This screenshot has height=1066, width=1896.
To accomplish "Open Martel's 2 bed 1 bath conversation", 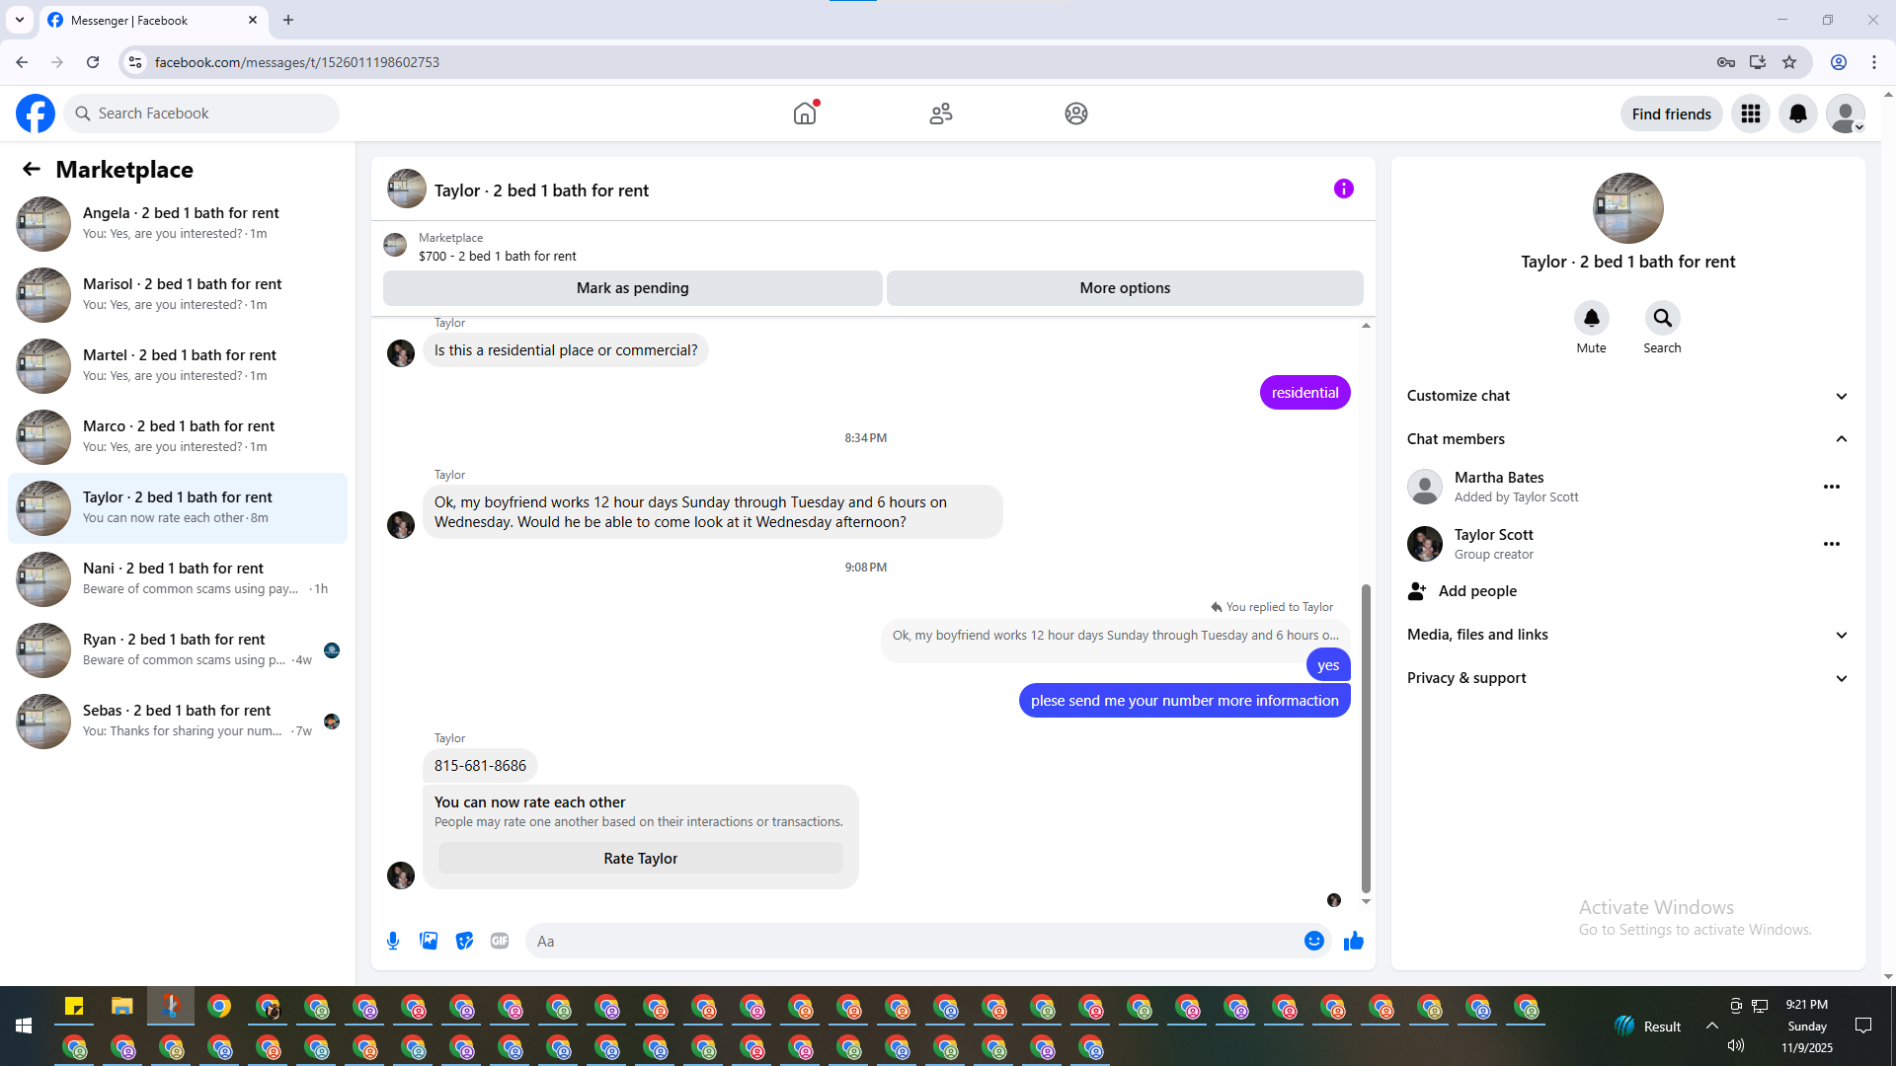I will pos(178,366).
